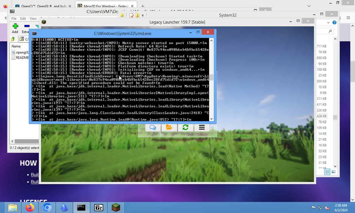
Task: Click the 7z icon in 7-Zip title bar
Action: point(12,11)
